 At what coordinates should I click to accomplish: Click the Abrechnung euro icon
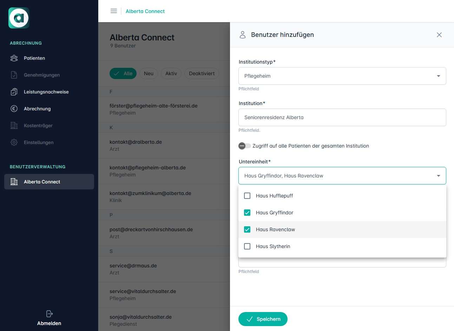(x=14, y=109)
